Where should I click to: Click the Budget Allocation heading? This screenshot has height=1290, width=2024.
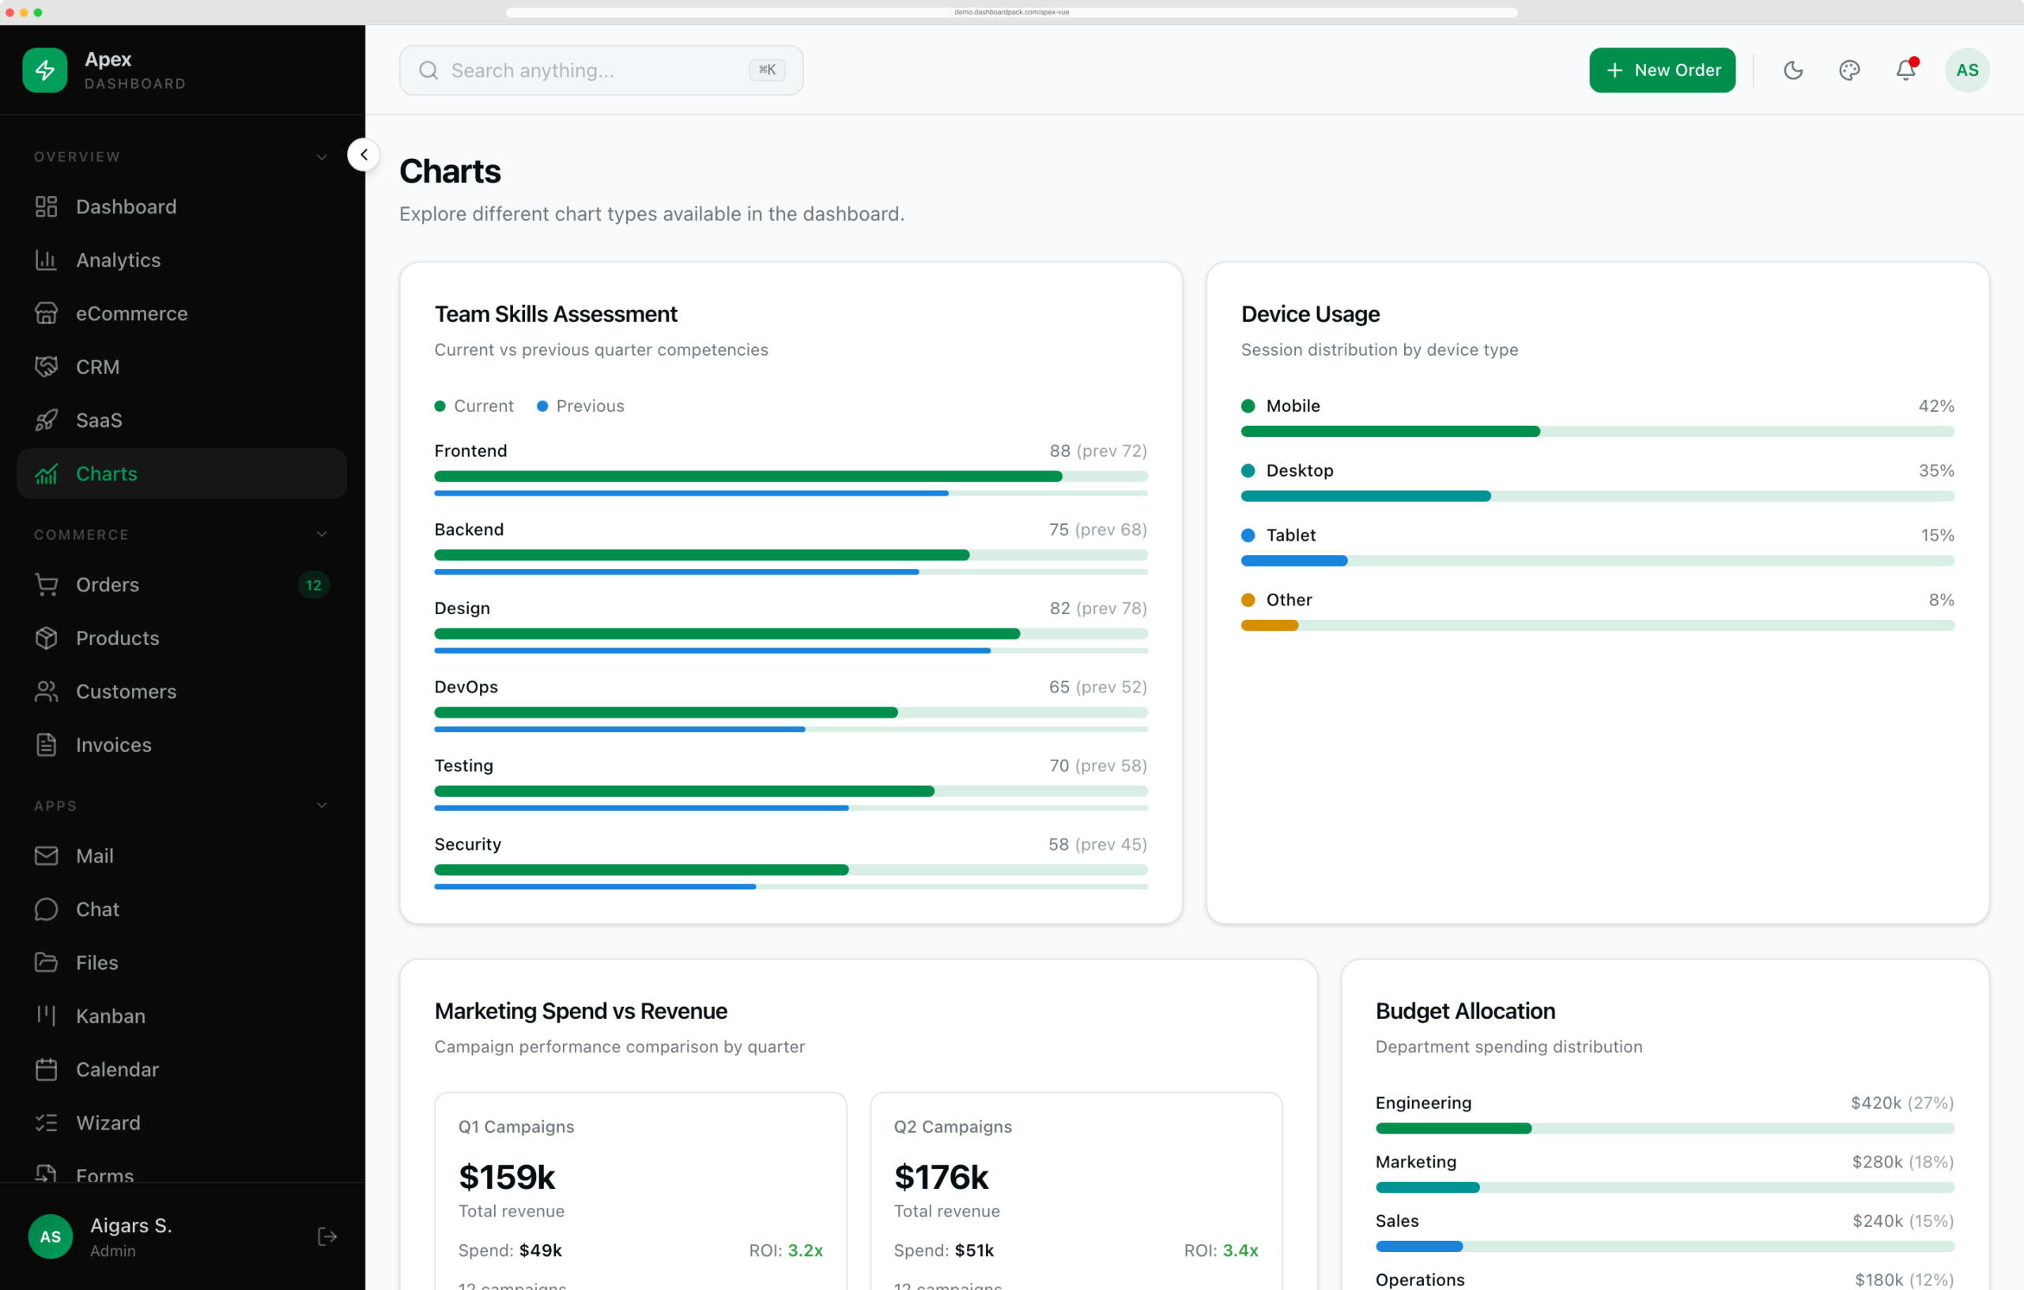click(1465, 1011)
